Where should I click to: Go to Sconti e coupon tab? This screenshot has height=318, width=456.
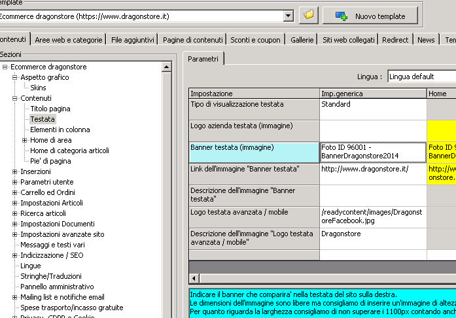tap(255, 40)
